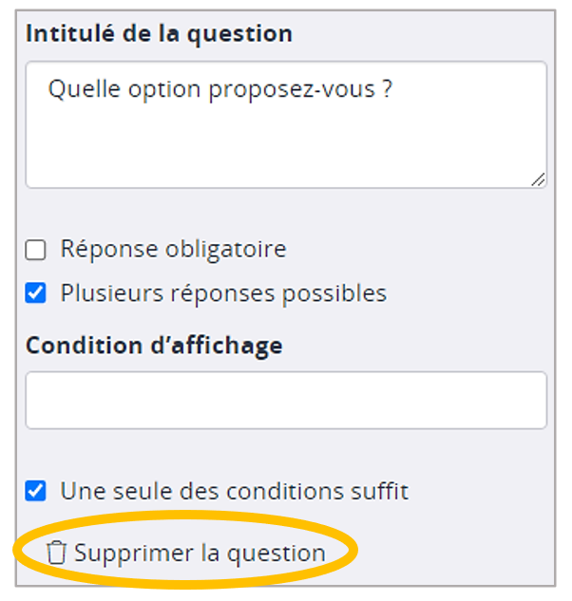Image resolution: width=572 pixels, height=601 pixels.
Task: Uncheck the Plusieurs réponses possibles checkbox
Action: pos(36,293)
